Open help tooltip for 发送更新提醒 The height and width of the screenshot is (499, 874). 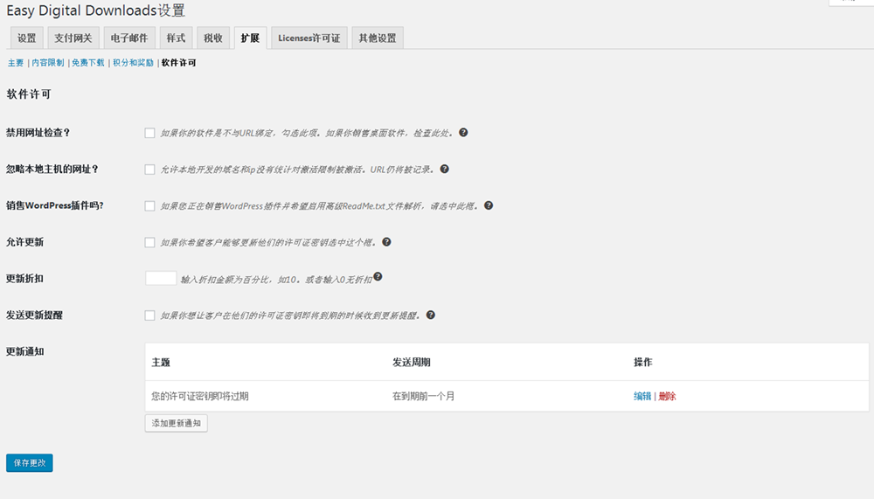coord(430,315)
